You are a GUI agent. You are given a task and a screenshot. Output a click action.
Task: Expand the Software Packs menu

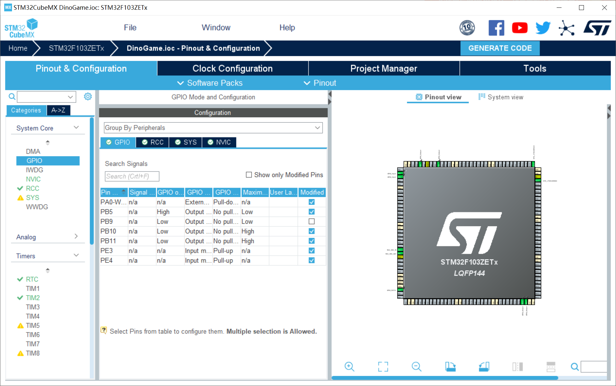[x=210, y=83]
